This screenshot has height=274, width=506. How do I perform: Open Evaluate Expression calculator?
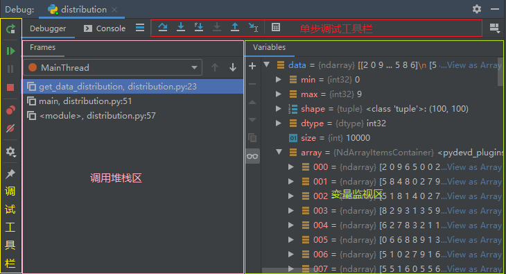tap(276, 28)
